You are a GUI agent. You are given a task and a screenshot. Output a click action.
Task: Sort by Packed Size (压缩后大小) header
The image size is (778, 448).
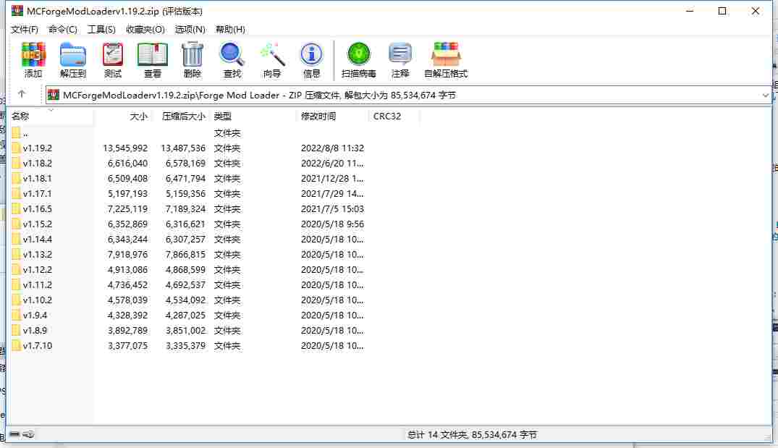182,116
